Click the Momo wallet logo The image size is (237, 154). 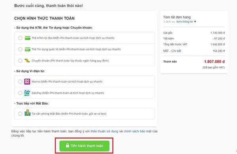point(27,82)
